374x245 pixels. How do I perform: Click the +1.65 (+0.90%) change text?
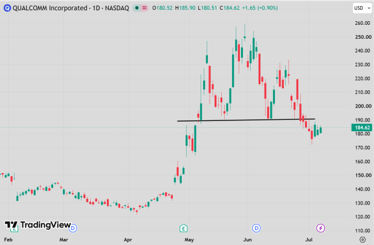click(260, 8)
